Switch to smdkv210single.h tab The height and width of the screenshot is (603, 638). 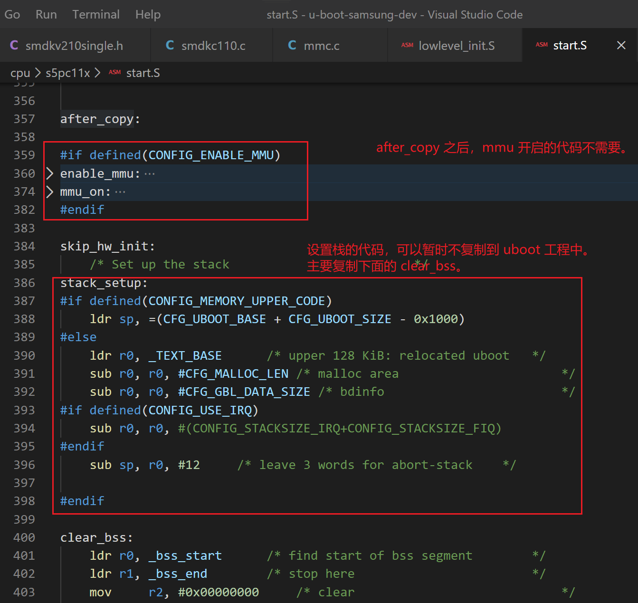(x=75, y=46)
